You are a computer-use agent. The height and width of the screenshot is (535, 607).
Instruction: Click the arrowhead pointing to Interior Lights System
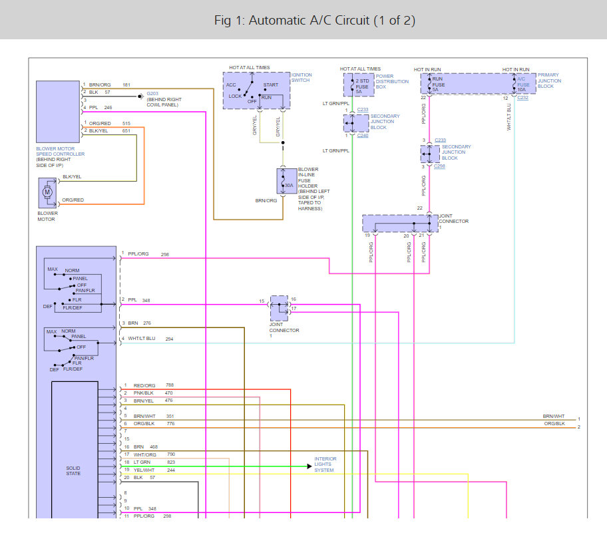(309, 466)
